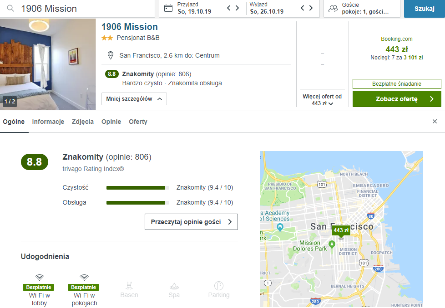Image resolution: width=445 pixels, height=308 pixels.
Task: Collapse details with Mniej szczegółów
Action: click(134, 99)
